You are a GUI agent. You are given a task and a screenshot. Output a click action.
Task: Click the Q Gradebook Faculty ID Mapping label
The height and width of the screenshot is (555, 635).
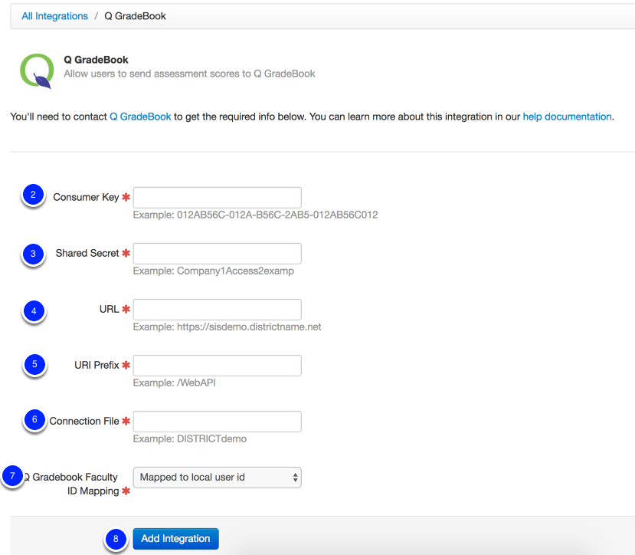coord(71,484)
